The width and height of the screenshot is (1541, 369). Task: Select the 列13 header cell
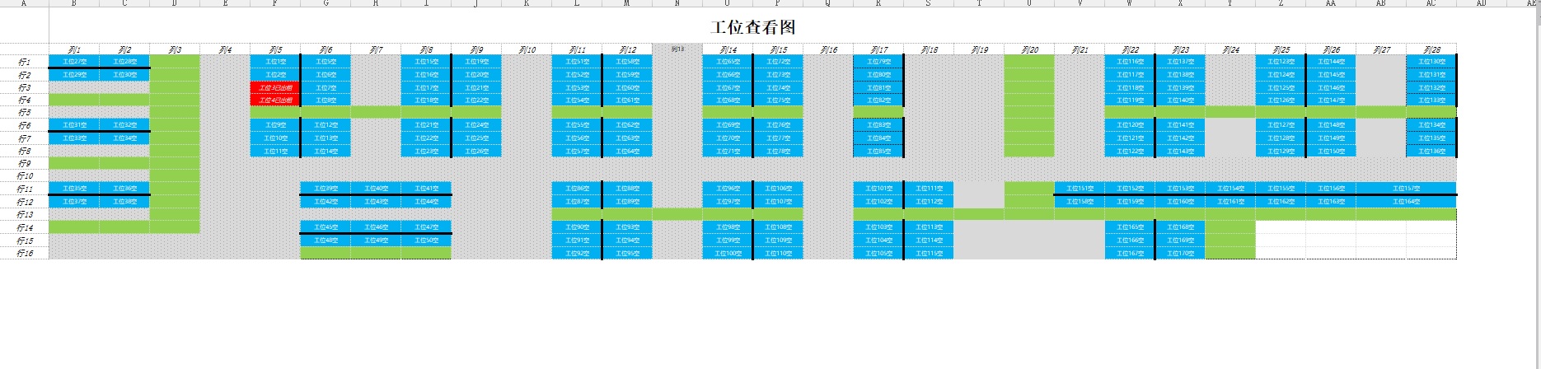point(677,49)
